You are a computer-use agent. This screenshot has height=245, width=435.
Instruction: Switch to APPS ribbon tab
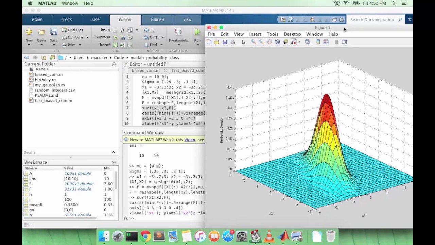(x=95, y=20)
